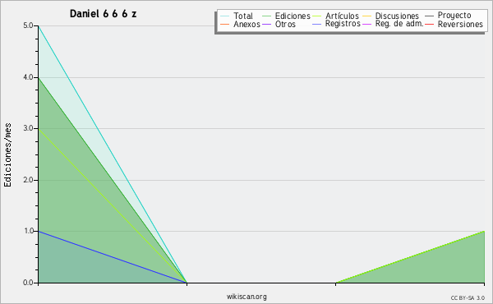Click the Ediciones/mes axis label

tap(7, 154)
